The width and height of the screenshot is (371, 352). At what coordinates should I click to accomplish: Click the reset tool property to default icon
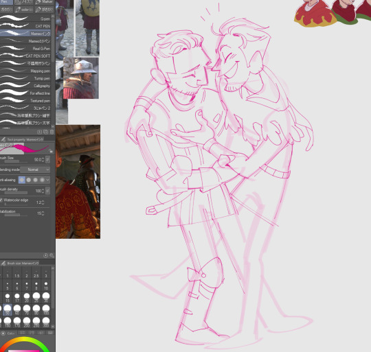tap(45, 255)
